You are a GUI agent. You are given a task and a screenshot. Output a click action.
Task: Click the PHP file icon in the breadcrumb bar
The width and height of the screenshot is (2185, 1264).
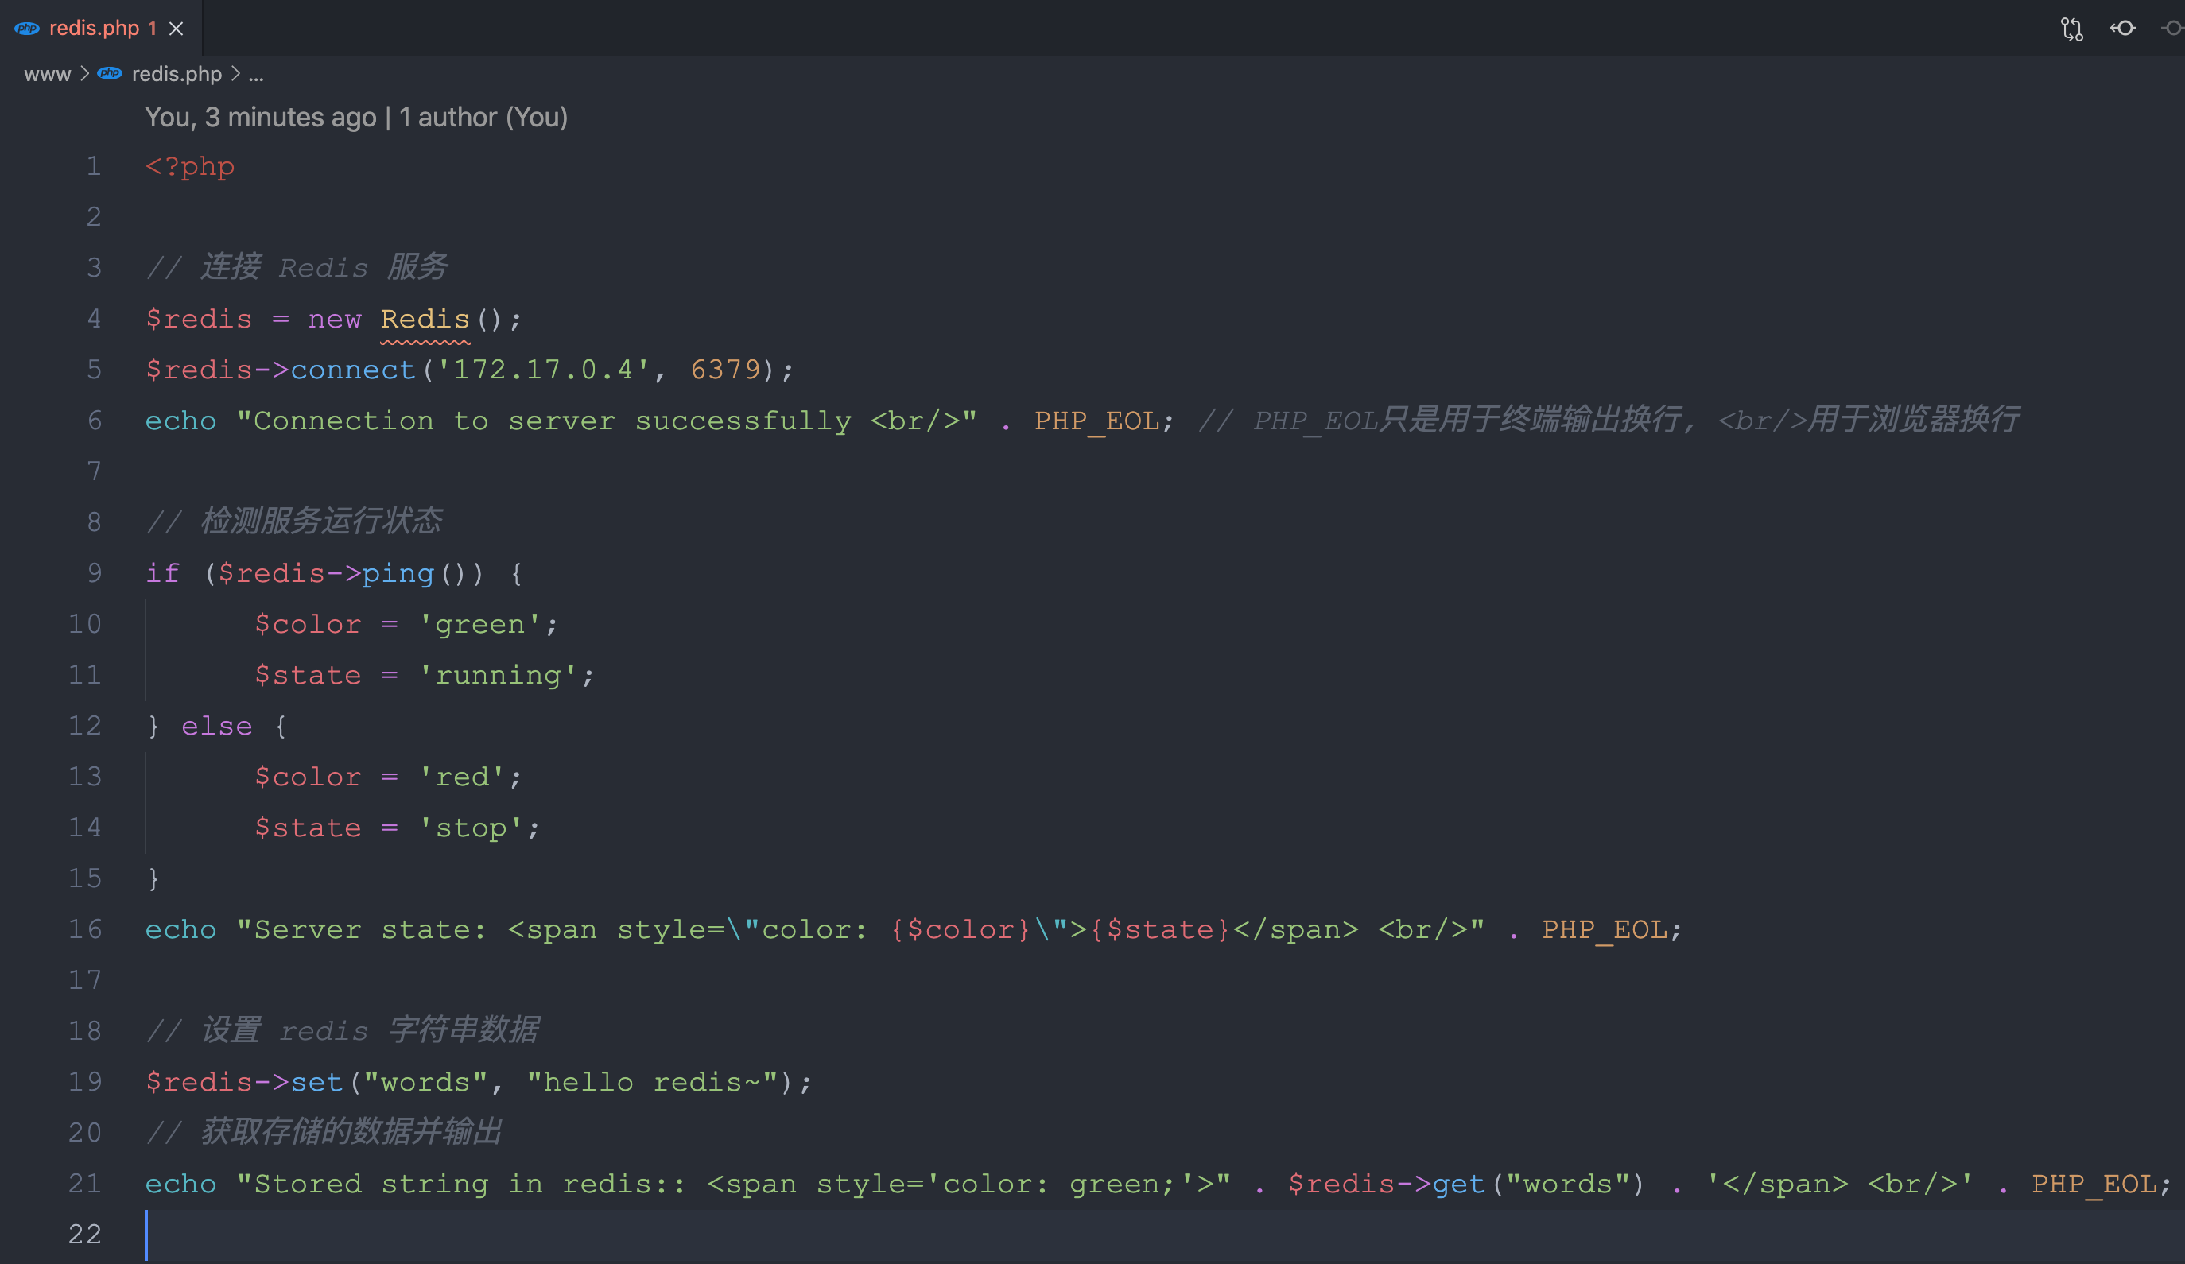click(109, 74)
